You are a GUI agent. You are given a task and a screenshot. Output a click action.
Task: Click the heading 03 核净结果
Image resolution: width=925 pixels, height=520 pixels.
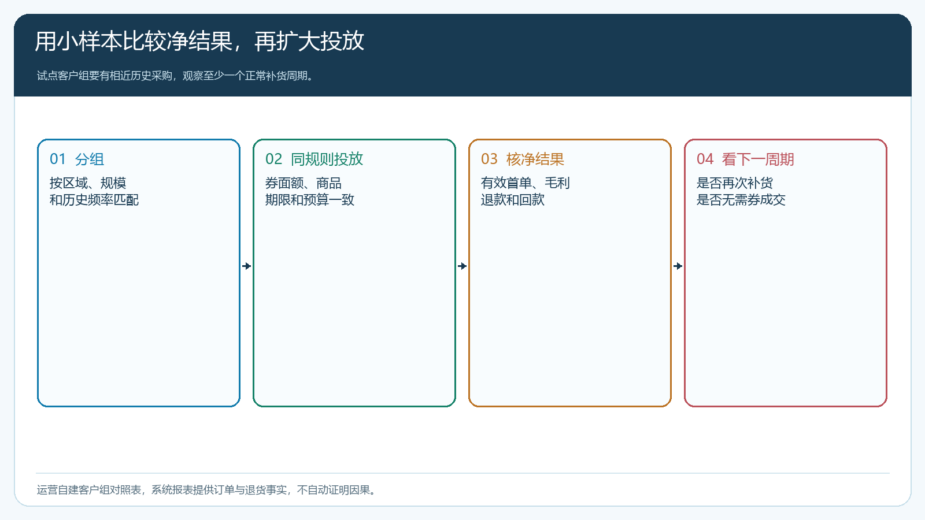point(523,159)
